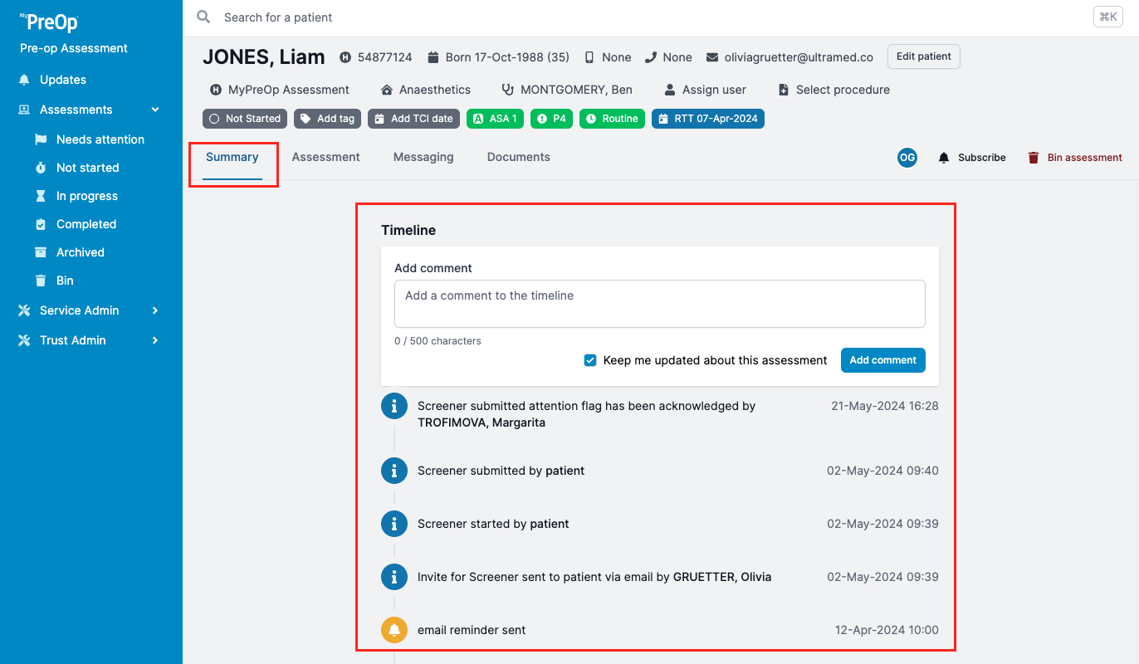Click the info icon for Screener started entry
1139x664 pixels.
(394, 524)
